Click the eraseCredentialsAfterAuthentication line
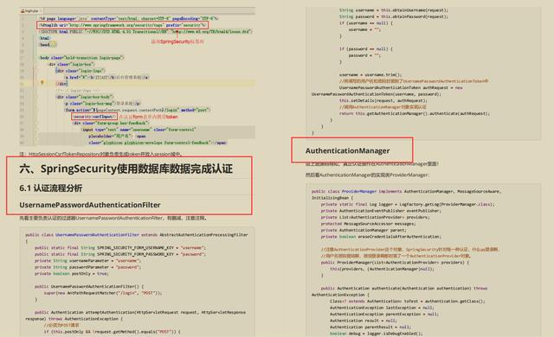This screenshot has width=554, height=337. click(381, 236)
